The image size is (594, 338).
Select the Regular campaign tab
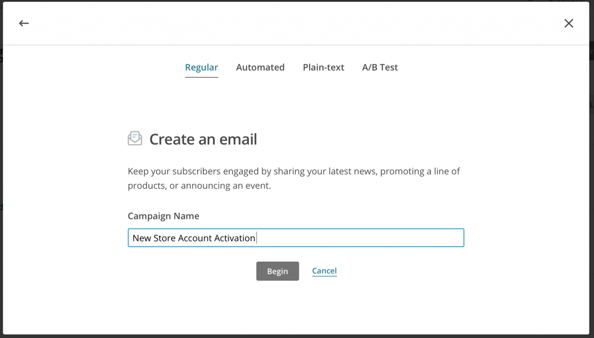[201, 67]
